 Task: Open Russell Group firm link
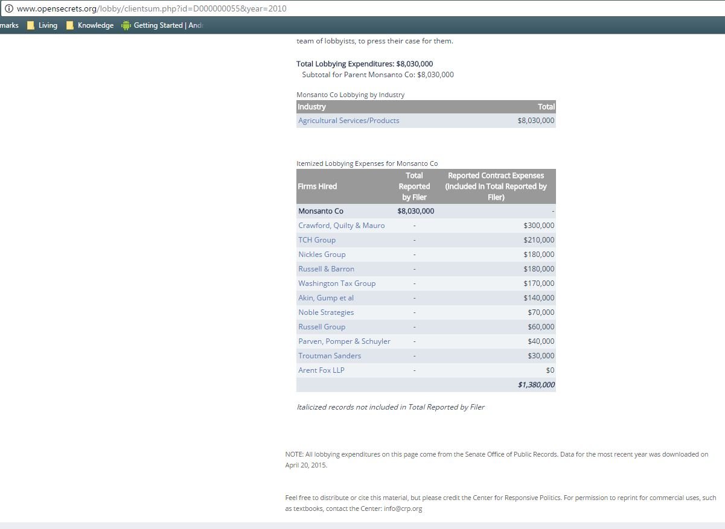[x=322, y=327]
